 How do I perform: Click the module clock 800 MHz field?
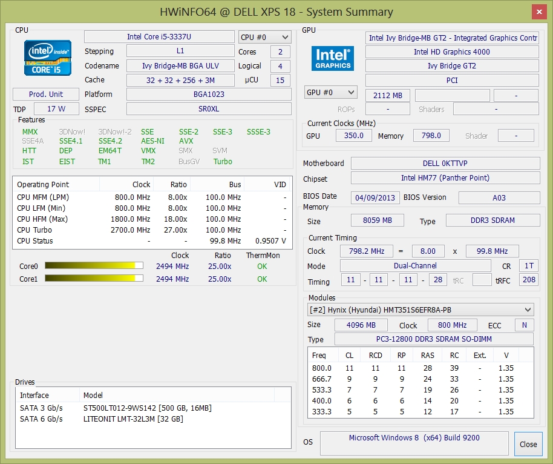point(453,325)
